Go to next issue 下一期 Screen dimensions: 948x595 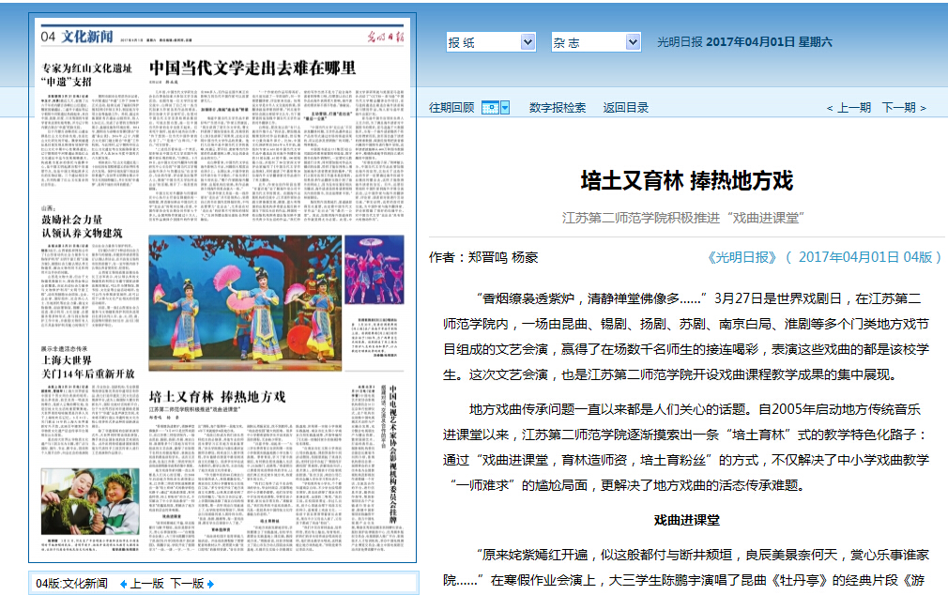click(898, 108)
